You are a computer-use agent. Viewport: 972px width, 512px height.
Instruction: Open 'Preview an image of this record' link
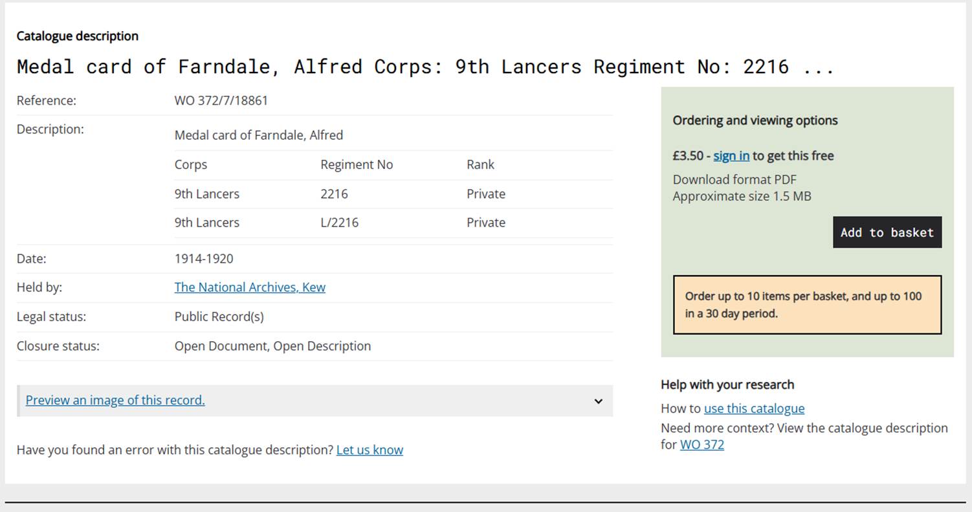[115, 400]
